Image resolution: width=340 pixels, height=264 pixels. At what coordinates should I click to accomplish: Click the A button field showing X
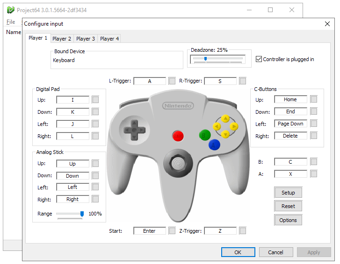(290, 174)
